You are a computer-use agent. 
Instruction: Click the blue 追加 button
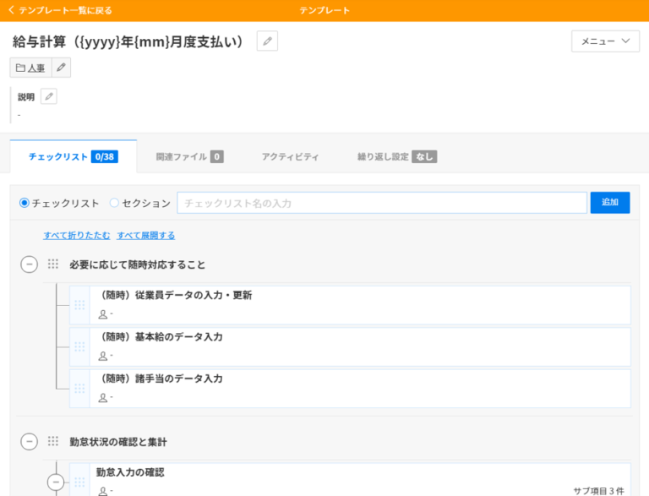click(609, 203)
